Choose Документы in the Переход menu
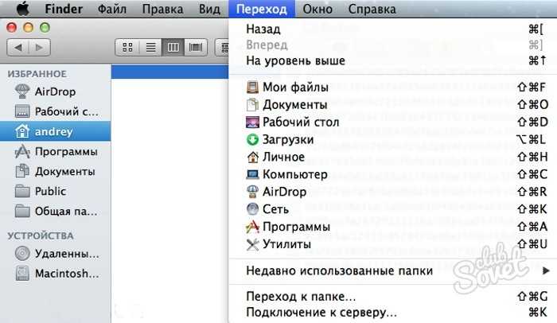This screenshot has width=557, height=323. (392, 104)
